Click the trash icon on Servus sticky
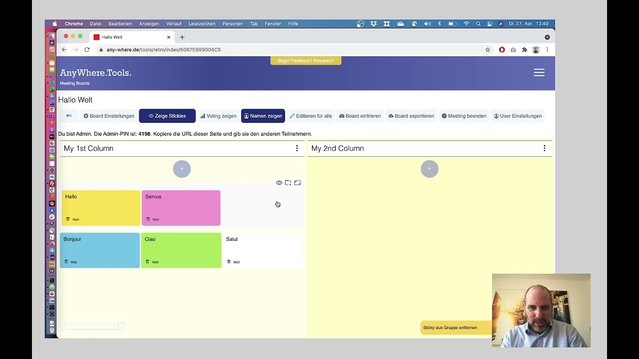The height and width of the screenshot is (359, 639). [x=148, y=219]
